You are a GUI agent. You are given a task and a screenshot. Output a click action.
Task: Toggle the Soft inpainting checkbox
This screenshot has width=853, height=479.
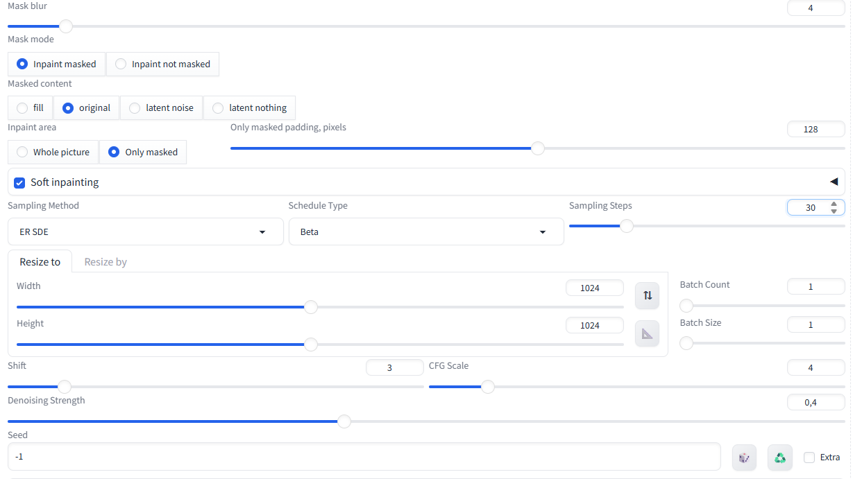[x=20, y=182]
